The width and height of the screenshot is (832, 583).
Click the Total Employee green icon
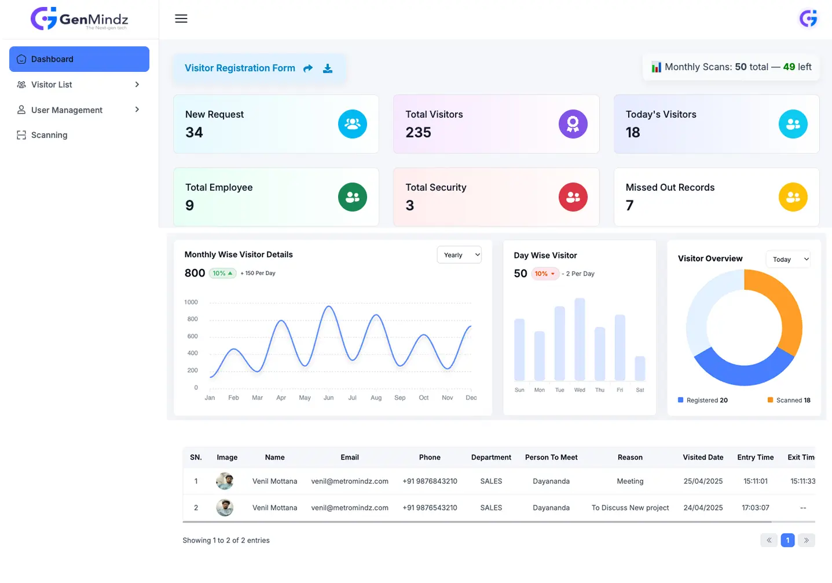[x=352, y=197]
